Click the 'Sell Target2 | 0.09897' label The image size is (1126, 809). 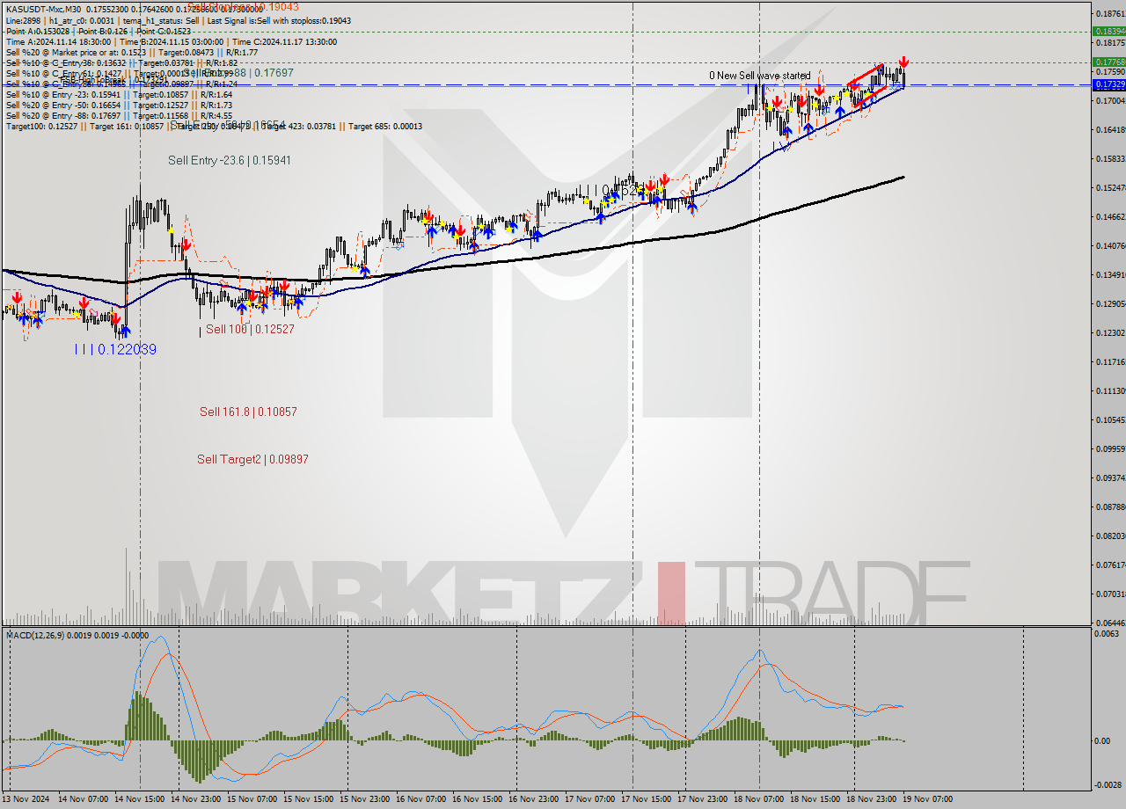(x=252, y=459)
